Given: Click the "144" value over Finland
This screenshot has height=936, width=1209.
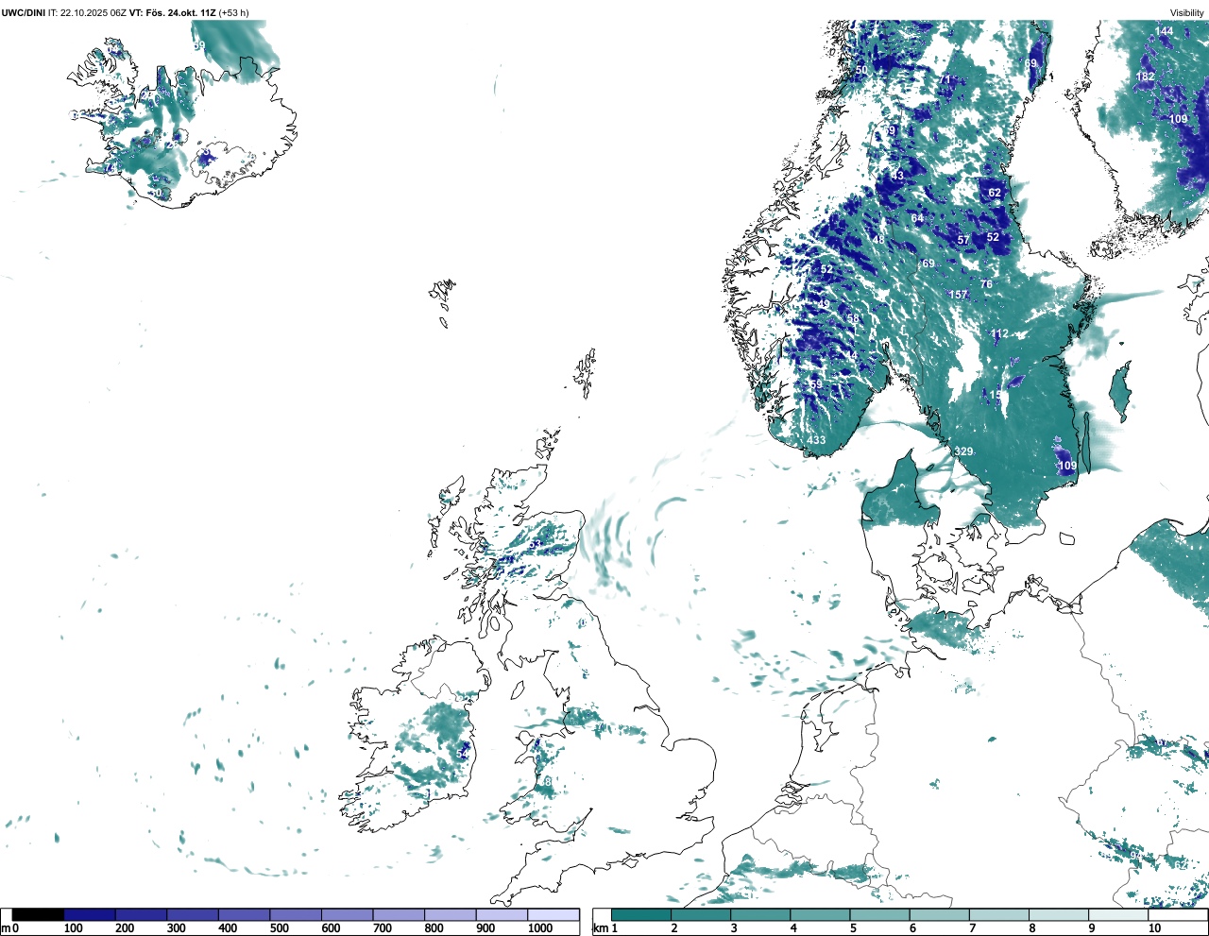Looking at the screenshot, I should pos(1165,31).
